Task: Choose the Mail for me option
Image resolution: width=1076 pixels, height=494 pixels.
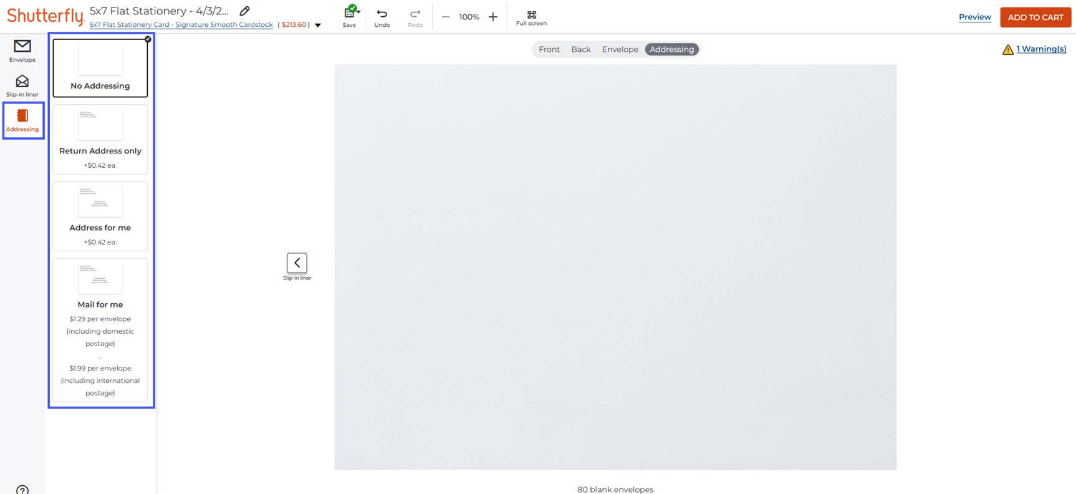Action: tap(100, 330)
